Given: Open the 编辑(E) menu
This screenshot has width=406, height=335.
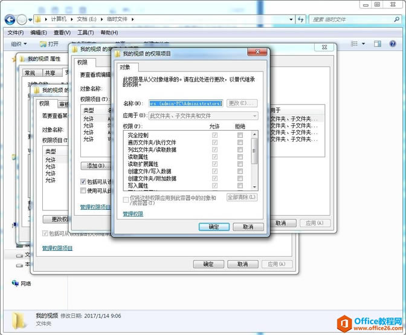Looking at the screenshot, I should click(x=39, y=33).
